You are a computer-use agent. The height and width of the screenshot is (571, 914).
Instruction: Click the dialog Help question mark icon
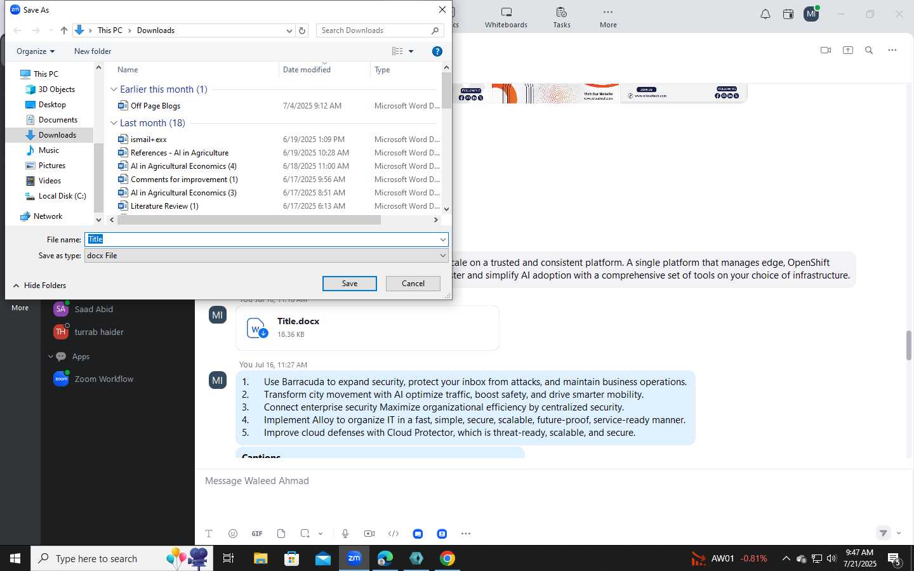(x=437, y=51)
